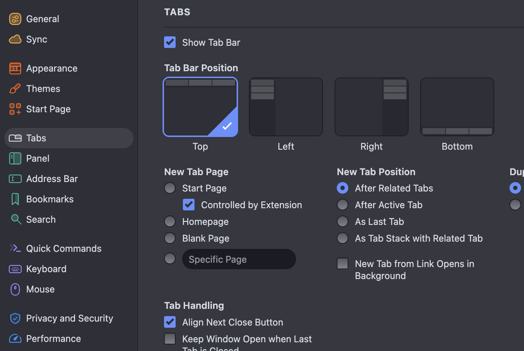The height and width of the screenshot is (351, 524).
Task: Click the Tabs icon in sidebar
Action: click(x=15, y=138)
